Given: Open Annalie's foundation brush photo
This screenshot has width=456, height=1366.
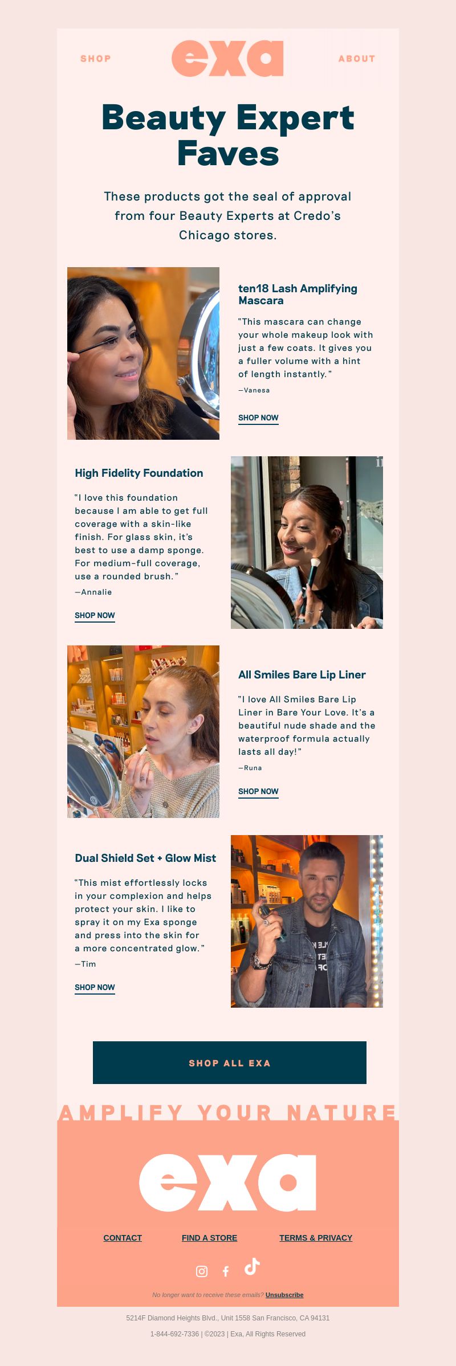Looking at the screenshot, I should point(307,542).
